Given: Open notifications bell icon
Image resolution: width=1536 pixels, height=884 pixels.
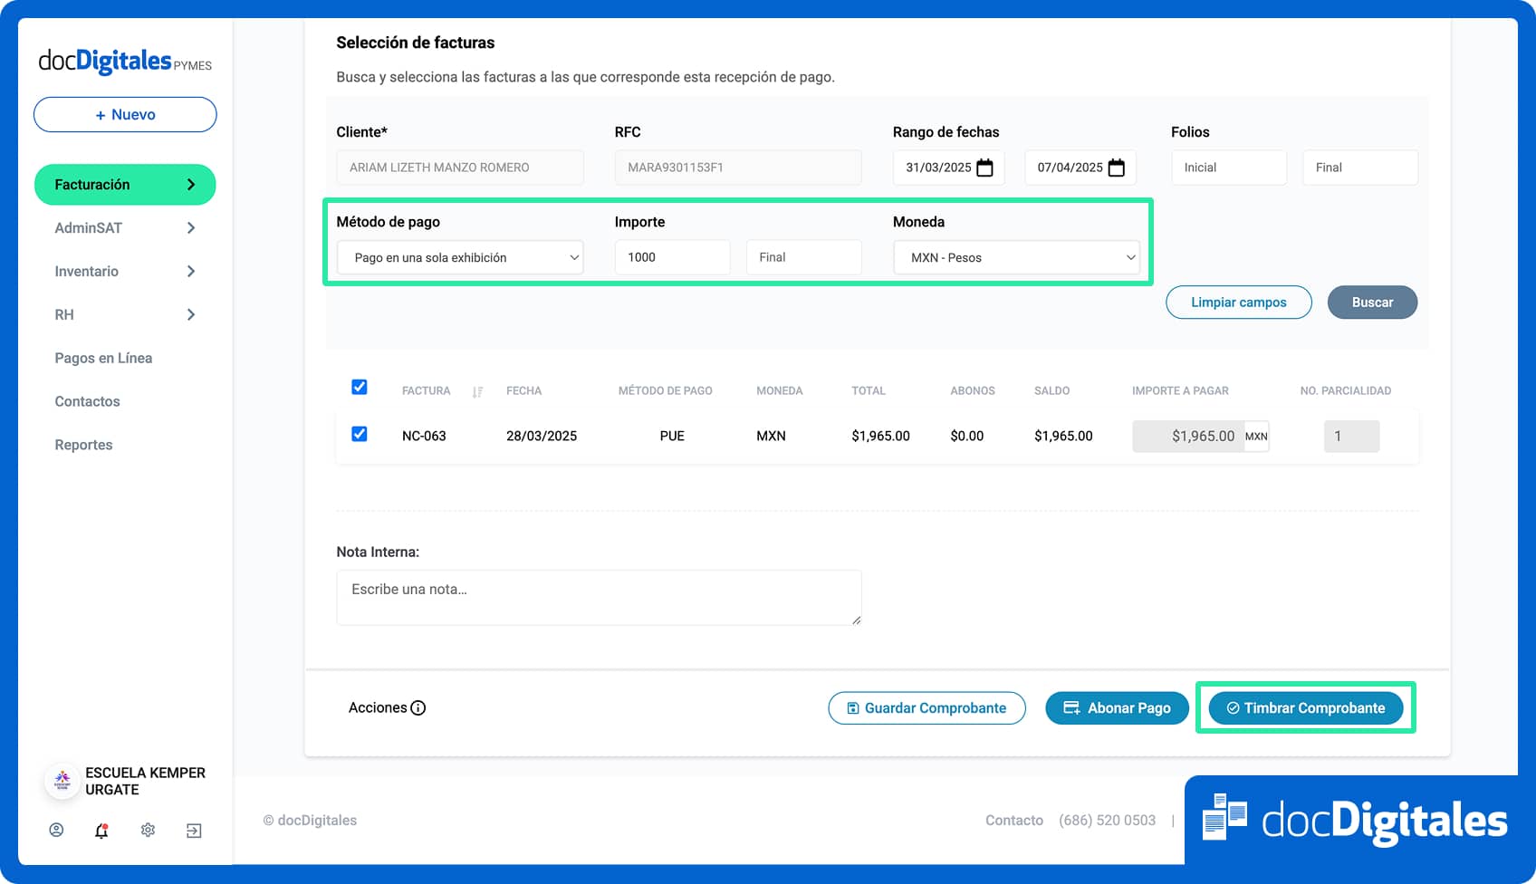Looking at the screenshot, I should pyautogui.click(x=101, y=830).
